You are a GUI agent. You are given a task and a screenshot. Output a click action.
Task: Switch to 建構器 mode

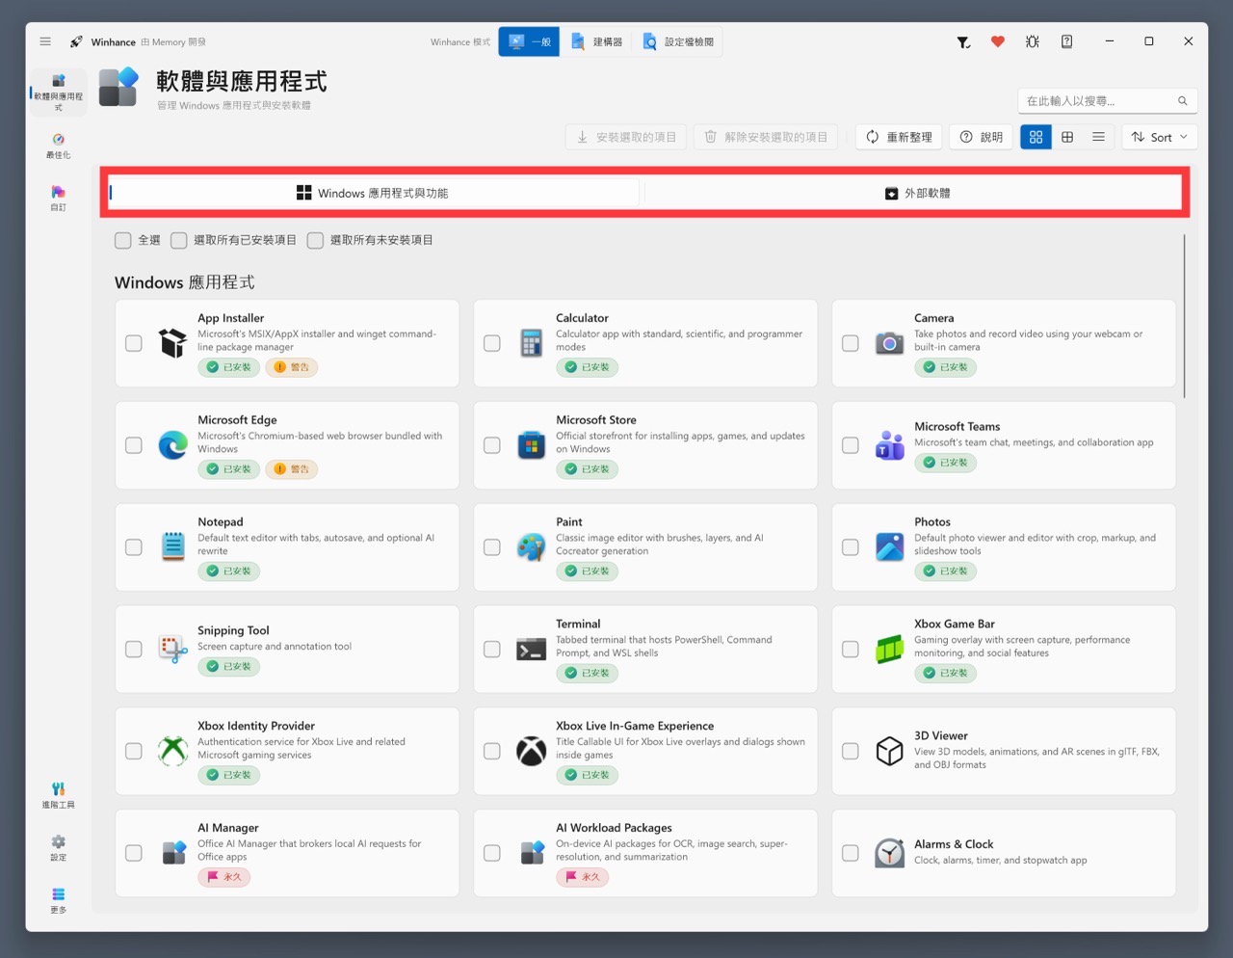(596, 41)
